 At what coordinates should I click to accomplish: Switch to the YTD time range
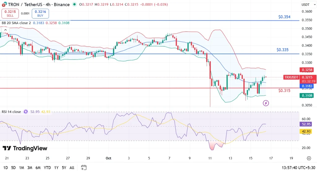(47, 167)
